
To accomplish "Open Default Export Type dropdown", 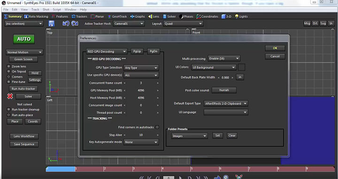I will click(226, 104).
